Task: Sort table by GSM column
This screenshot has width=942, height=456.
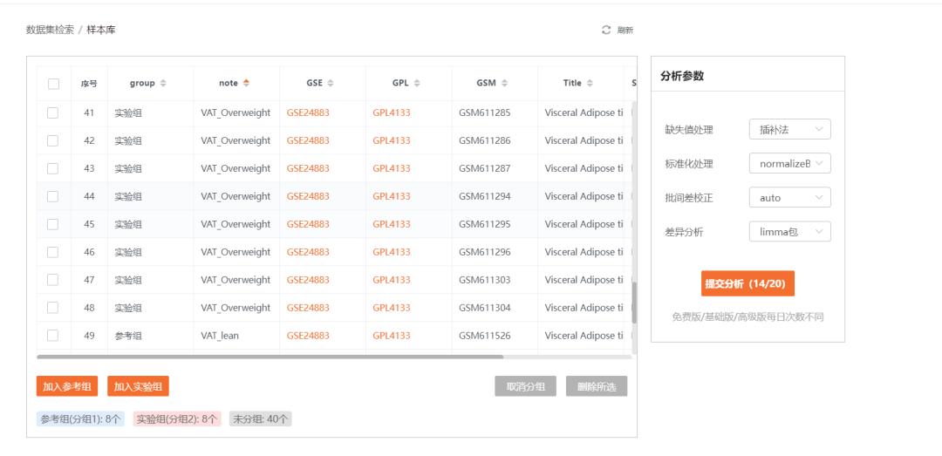Action: (505, 84)
